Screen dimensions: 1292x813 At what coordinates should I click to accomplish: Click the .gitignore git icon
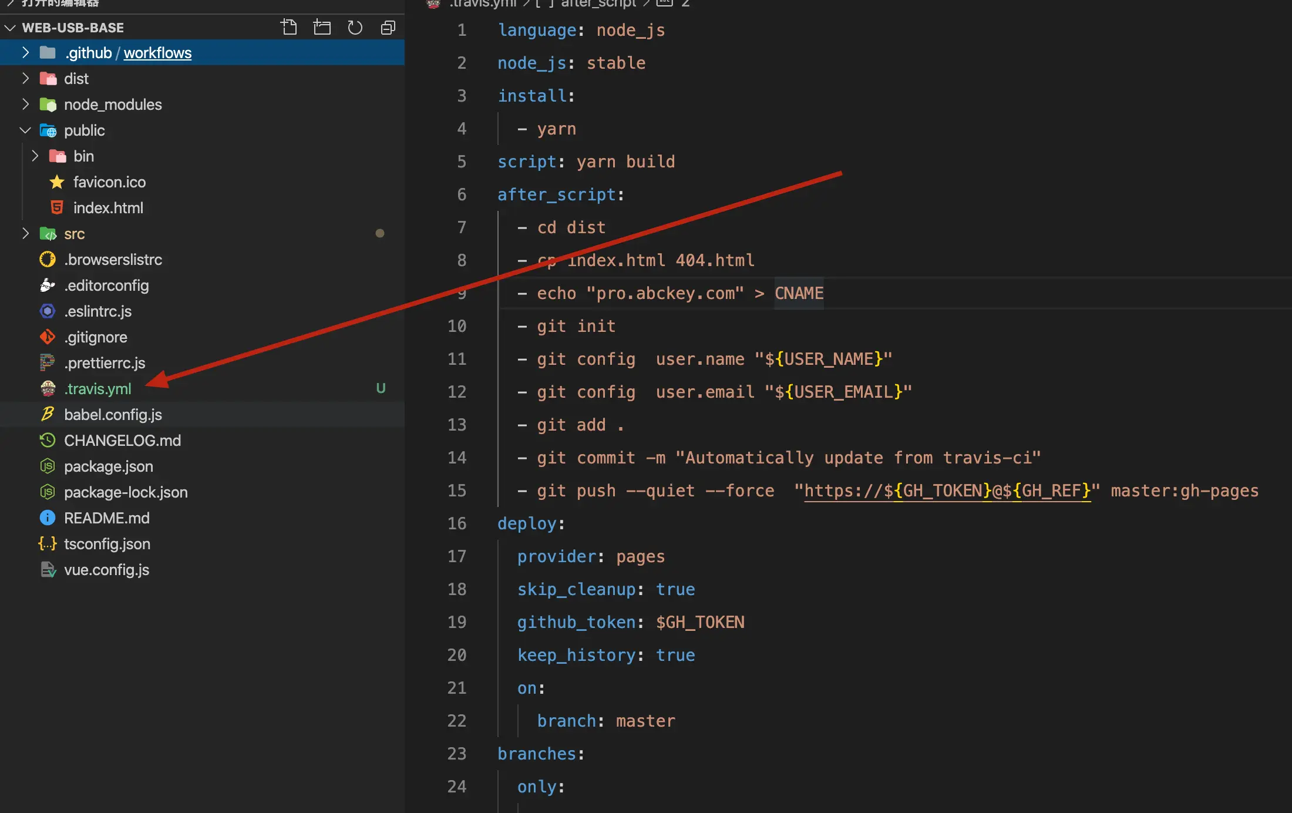48,337
